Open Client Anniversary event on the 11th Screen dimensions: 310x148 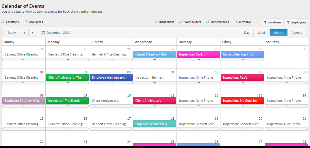(154, 101)
